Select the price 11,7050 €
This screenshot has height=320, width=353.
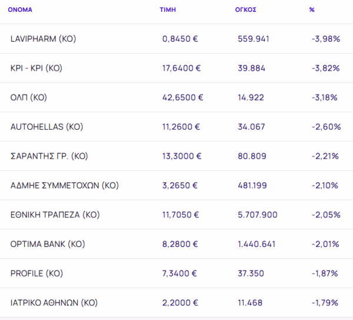tap(181, 215)
